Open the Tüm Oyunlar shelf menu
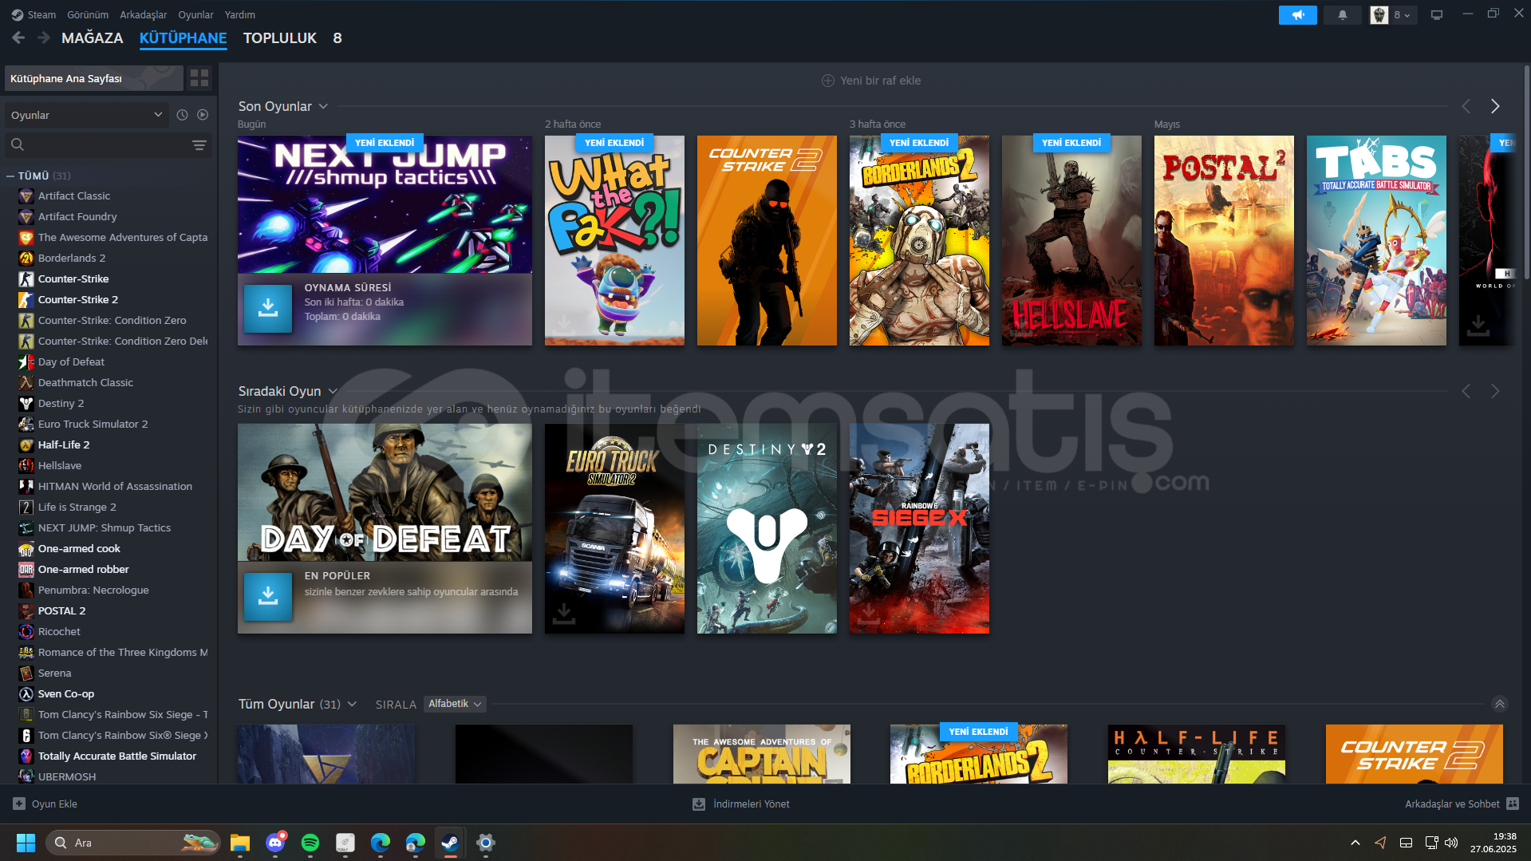The image size is (1531, 861). coord(352,704)
